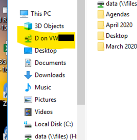Select the 3D Objects cube icon
The height and width of the screenshot is (140, 137).
tap(28, 26)
